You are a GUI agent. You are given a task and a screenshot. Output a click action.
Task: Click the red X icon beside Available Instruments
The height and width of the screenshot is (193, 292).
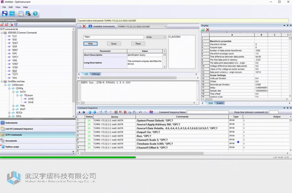pos(84,27)
